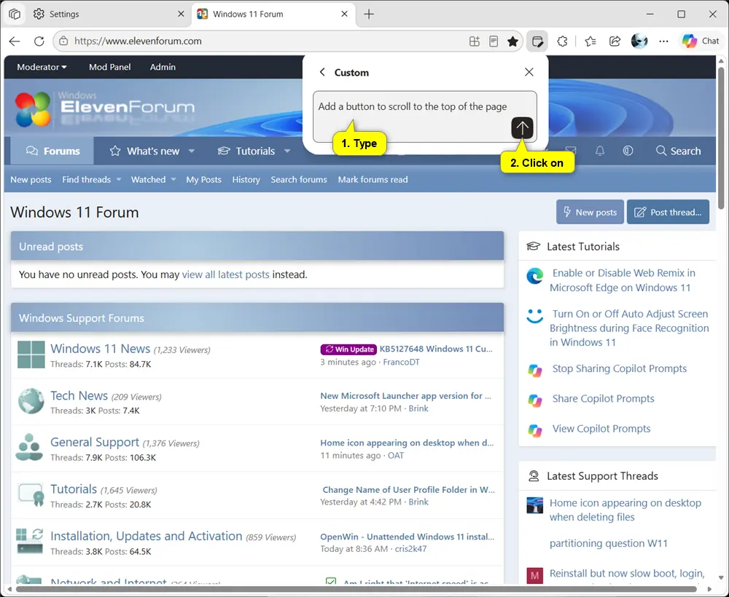Close the Settings tab
Image resolution: width=729 pixels, height=597 pixels.
[x=181, y=14]
